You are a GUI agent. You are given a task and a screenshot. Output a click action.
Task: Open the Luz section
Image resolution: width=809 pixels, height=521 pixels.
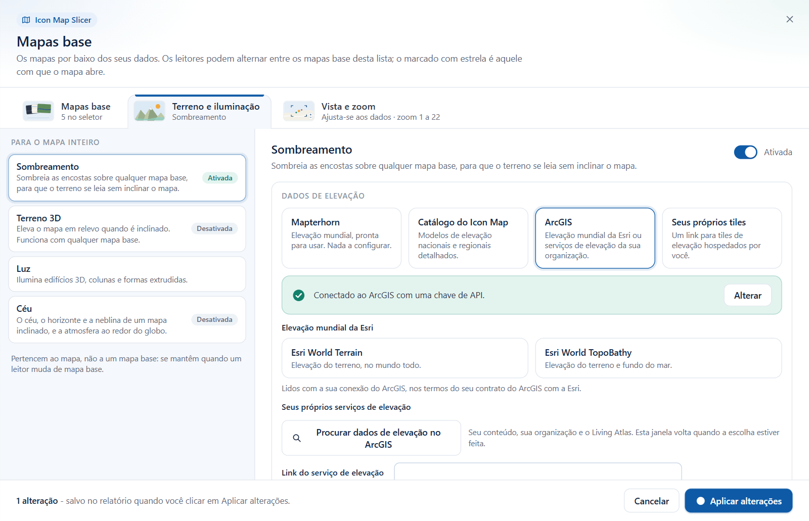click(x=127, y=274)
